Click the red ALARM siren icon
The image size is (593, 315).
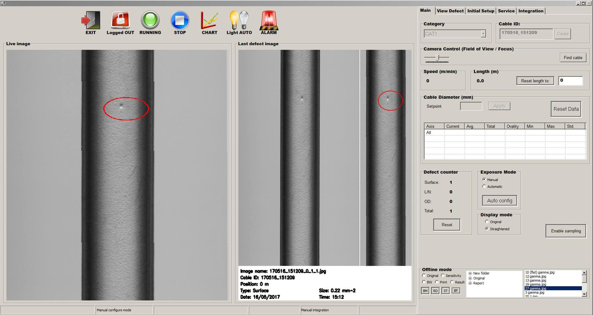click(269, 20)
